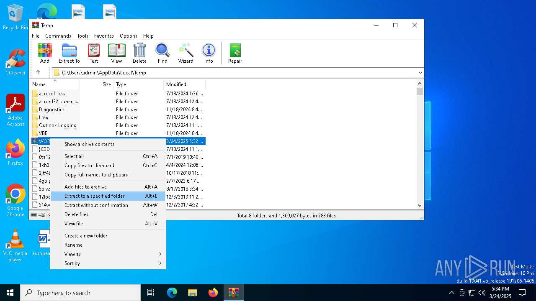The image size is (536, 301).
Task: Sort by the Name column header
Action: 54,84
